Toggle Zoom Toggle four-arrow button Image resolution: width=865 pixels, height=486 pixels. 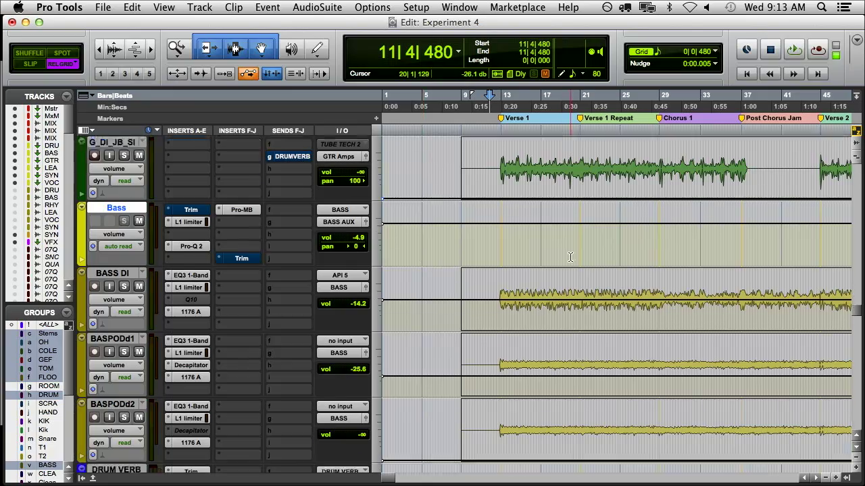[177, 74]
